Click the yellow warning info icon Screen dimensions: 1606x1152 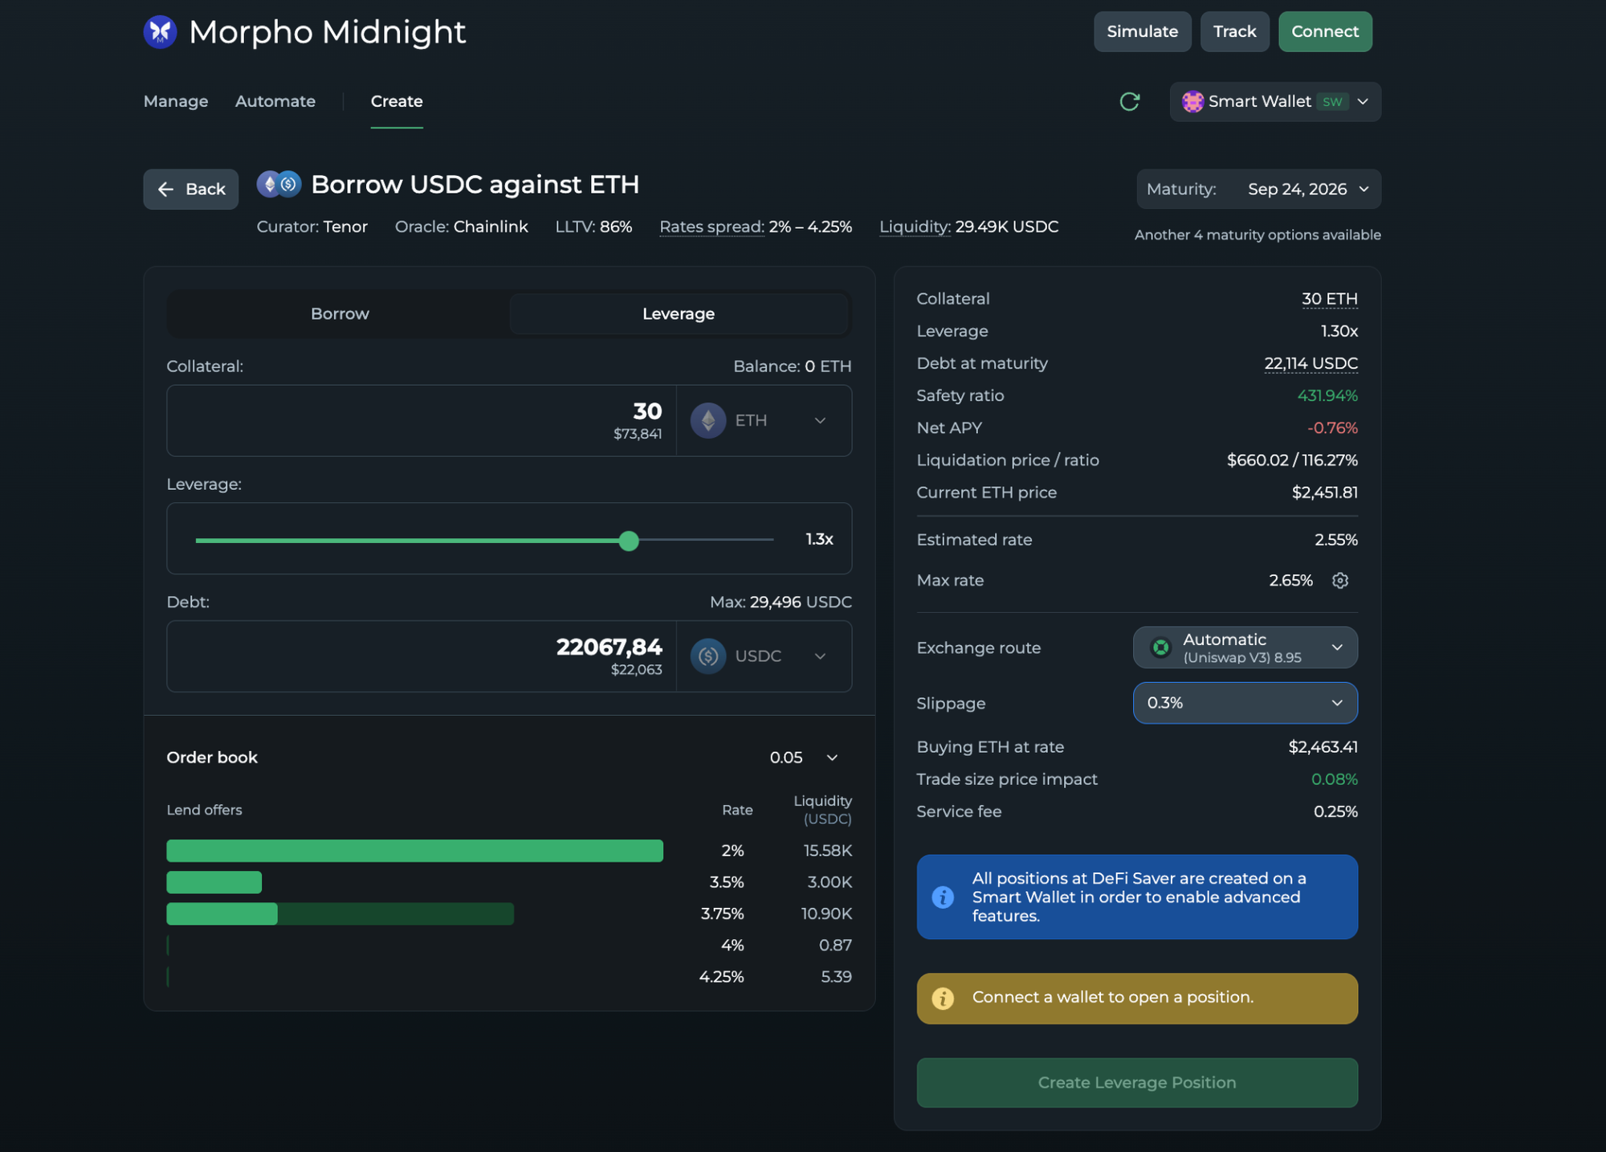click(x=943, y=998)
